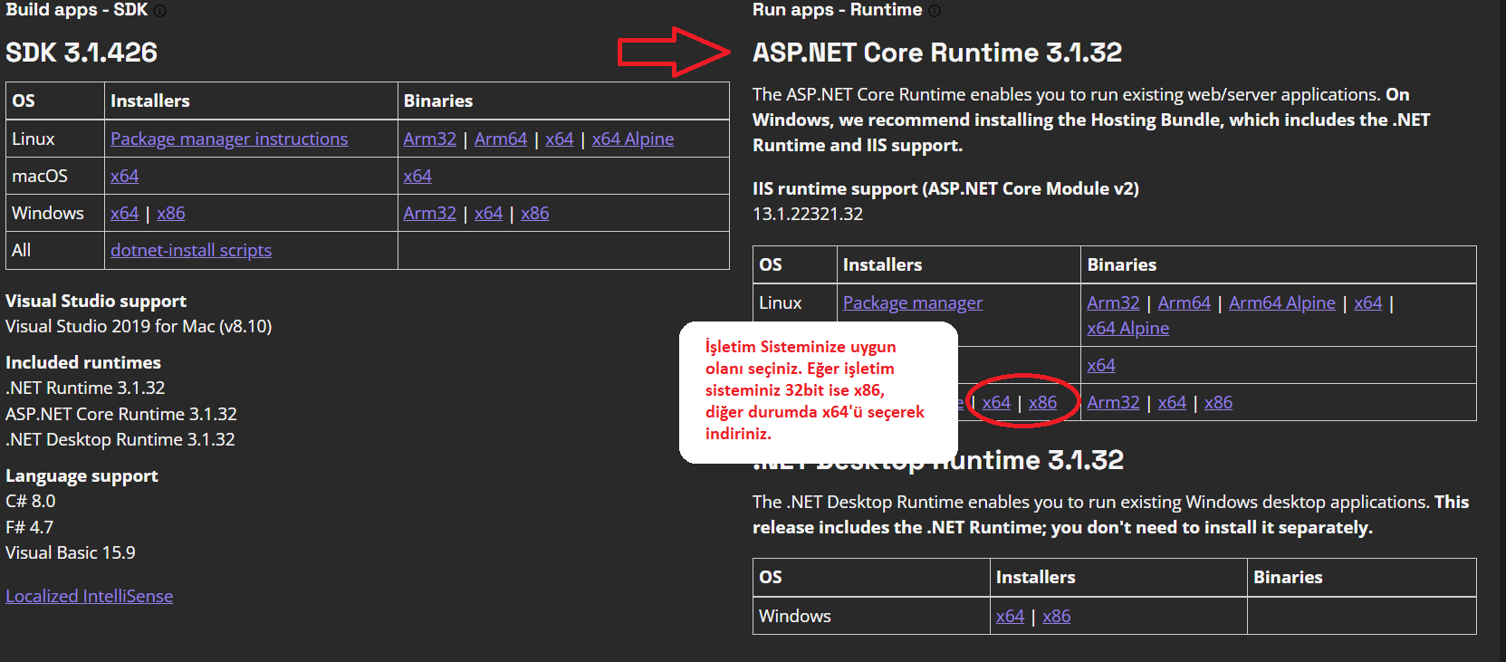This screenshot has height=662, width=1506.
Task: Click the info icon beside Run apps - Runtime
Action: click(935, 11)
